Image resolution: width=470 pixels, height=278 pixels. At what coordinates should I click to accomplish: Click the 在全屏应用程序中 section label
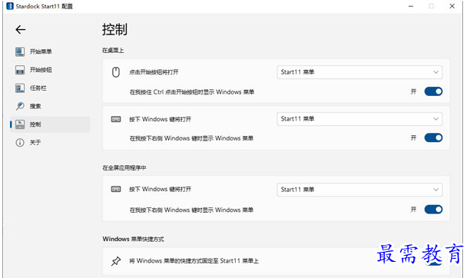pyautogui.click(x=124, y=168)
